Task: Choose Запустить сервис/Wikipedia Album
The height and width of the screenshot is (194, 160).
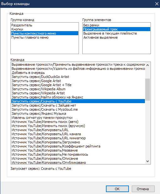Action: pos(78,89)
